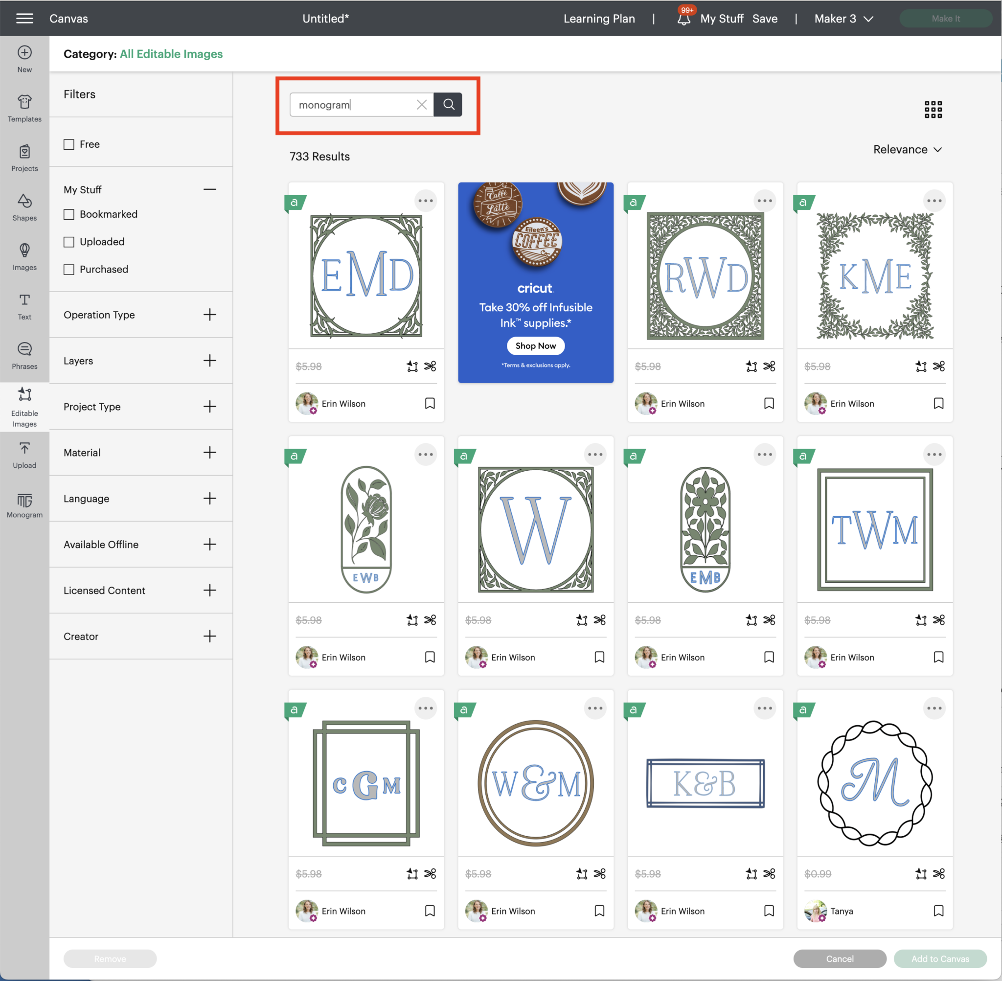This screenshot has height=981, width=1002.
Task: Check the Bookmarked filter
Action: tap(69, 214)
